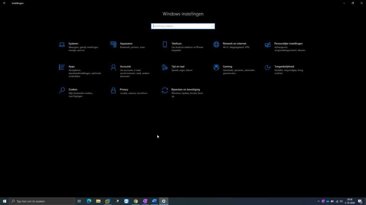Open the Action Center notifications icon
The height and width of the screenshot is (205, 366).
pos(360,201)
